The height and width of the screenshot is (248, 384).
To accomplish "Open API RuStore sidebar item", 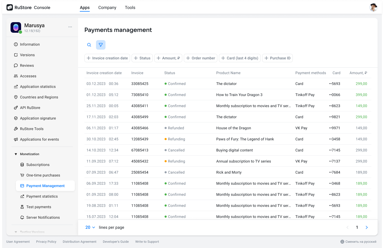I will [30, 108].
